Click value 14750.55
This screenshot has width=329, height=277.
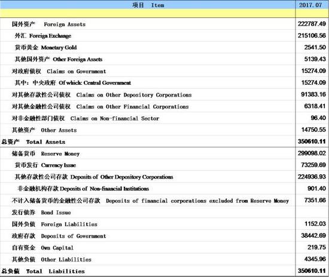pos(313,130)
